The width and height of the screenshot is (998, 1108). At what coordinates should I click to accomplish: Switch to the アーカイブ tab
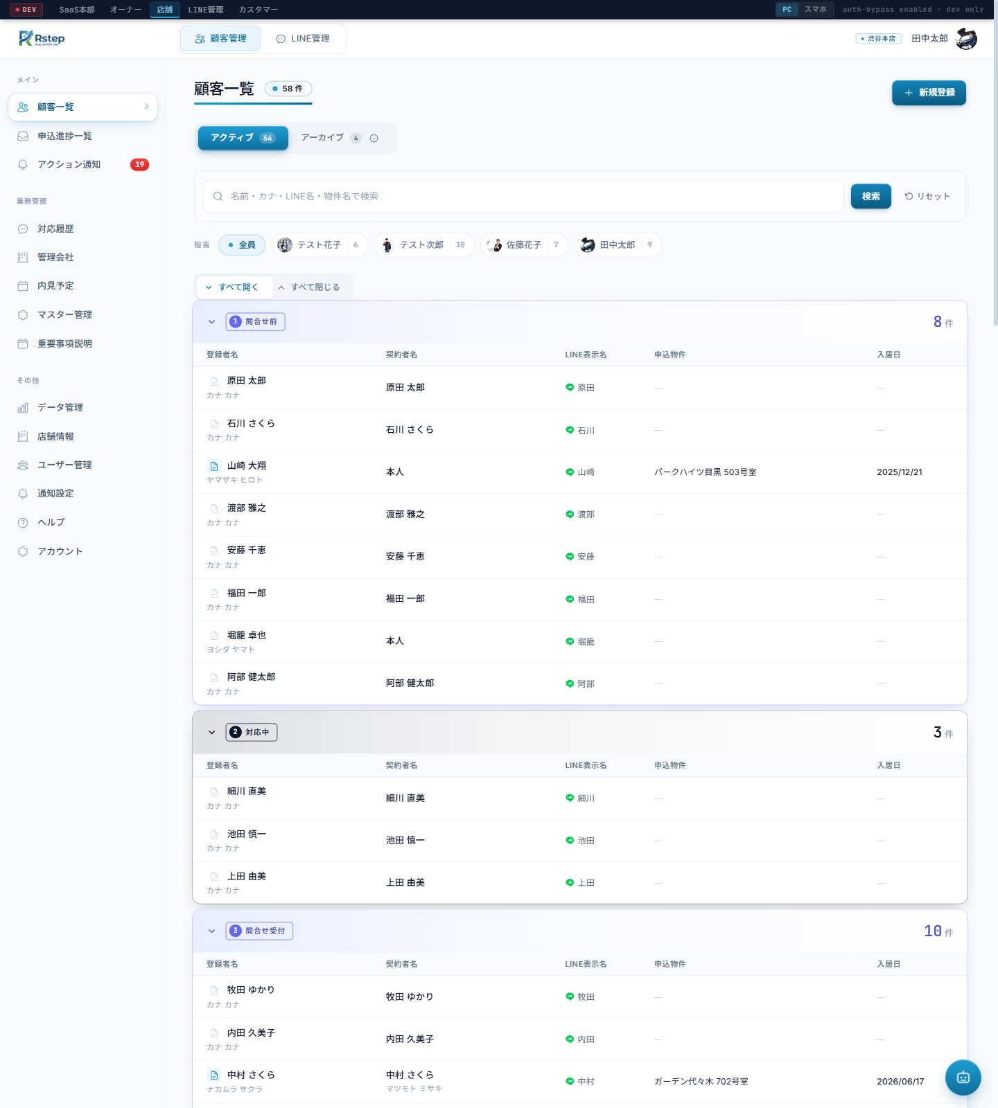pos(331,138)
